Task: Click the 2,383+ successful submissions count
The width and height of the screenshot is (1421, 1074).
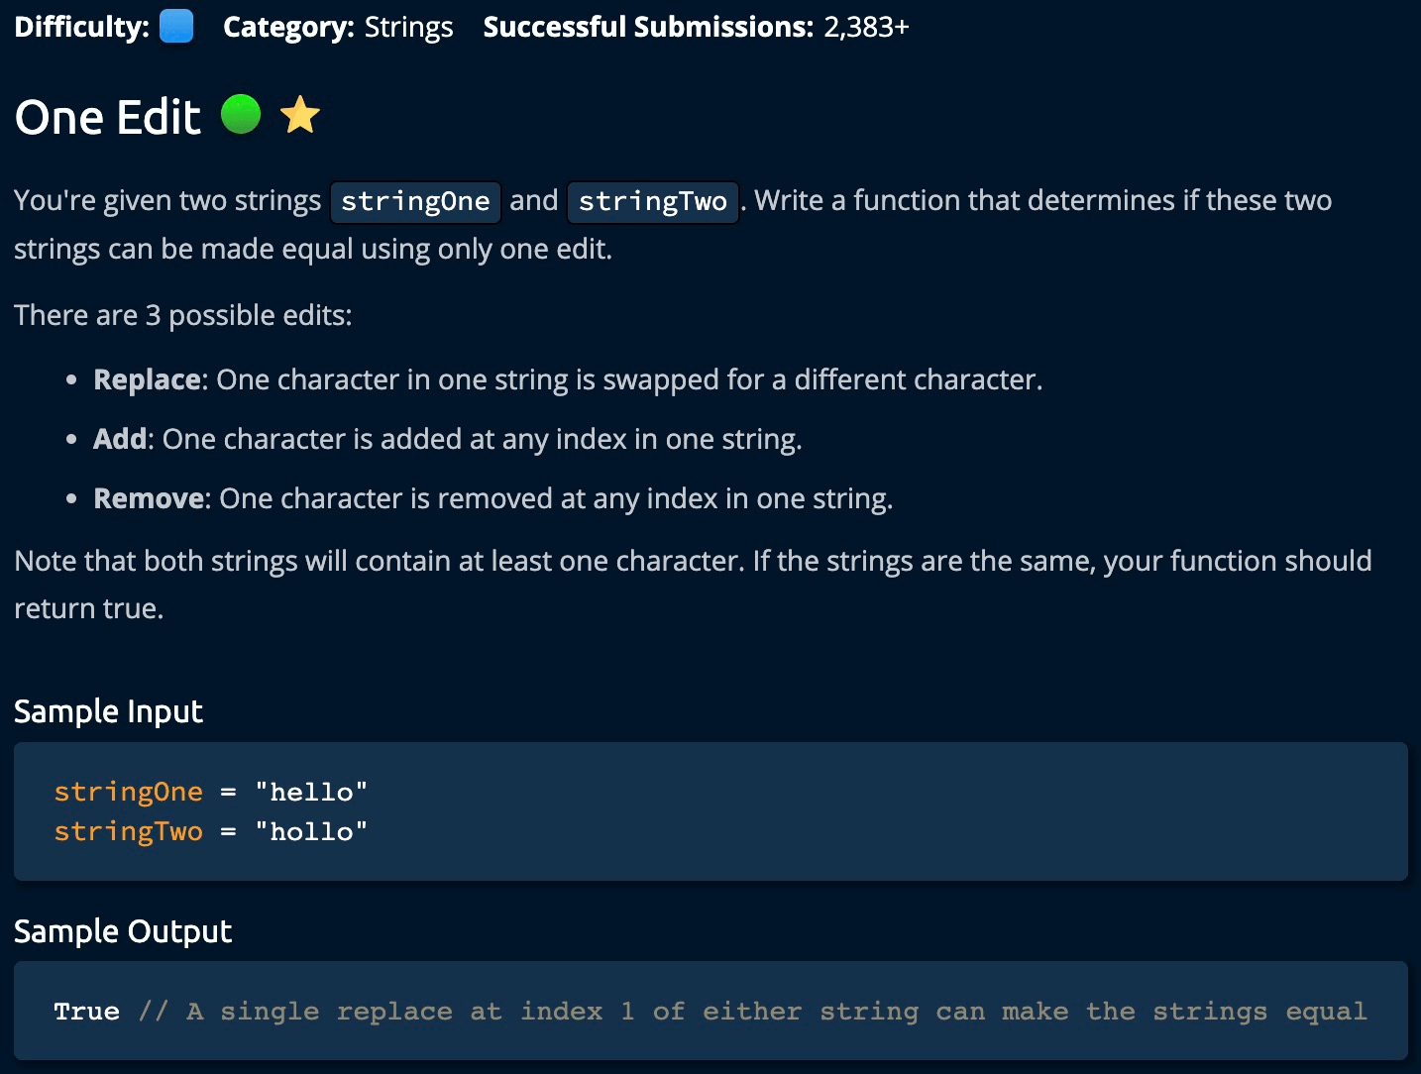Action: 865,27
